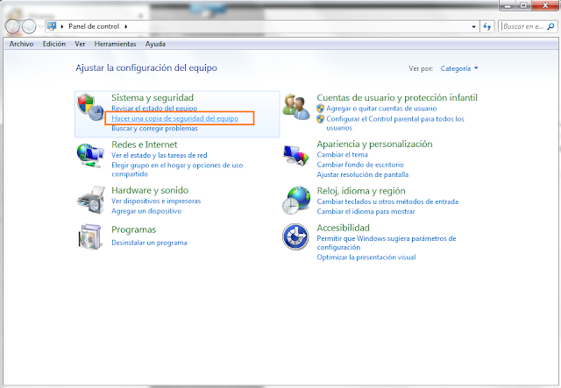Image resolution: width=561 pixels, height=388 pixels.
Task: Open recent pages dropdown next to navigation buttons
Action: (40, 27)
